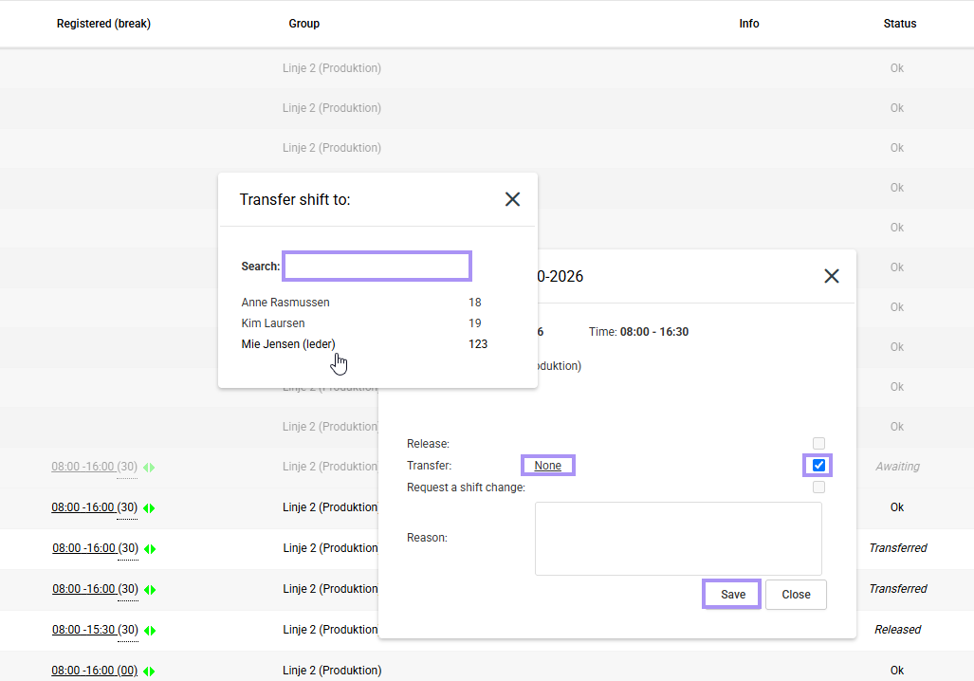Viewport: 974px width, 681px height.
Task: Open the 08:00-15:30 (30) registered time link
Action: (95, 630)
